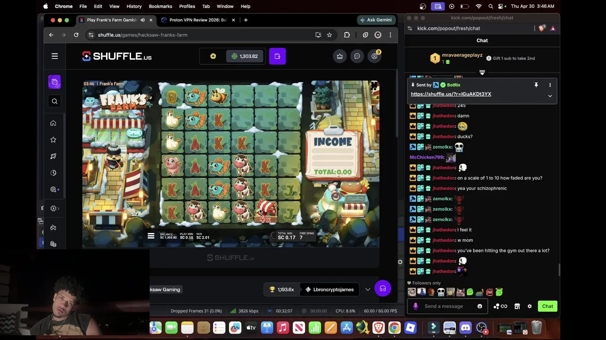606x340 pixels.
Task: Click username jhathedon on 'ducks?' message
Action: click(444, 136)
